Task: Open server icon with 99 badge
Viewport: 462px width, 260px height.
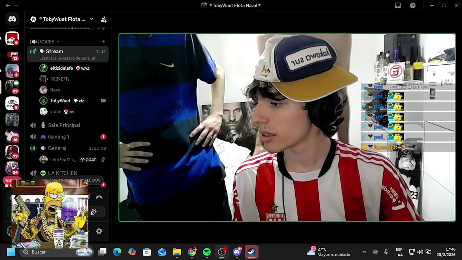Action: 12,152
